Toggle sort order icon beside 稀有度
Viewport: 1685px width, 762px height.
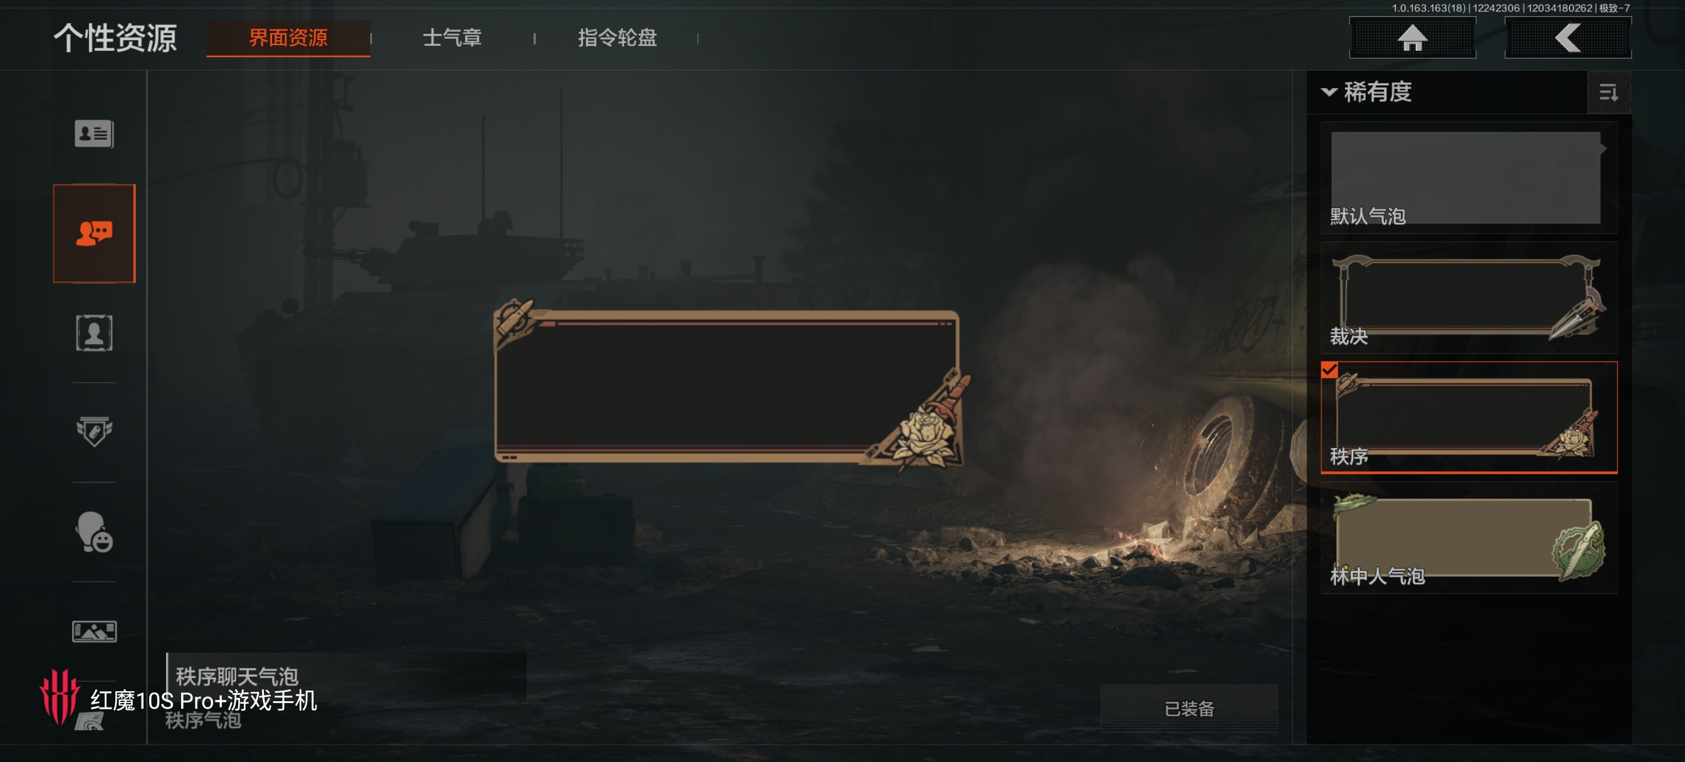(1609, 92)
